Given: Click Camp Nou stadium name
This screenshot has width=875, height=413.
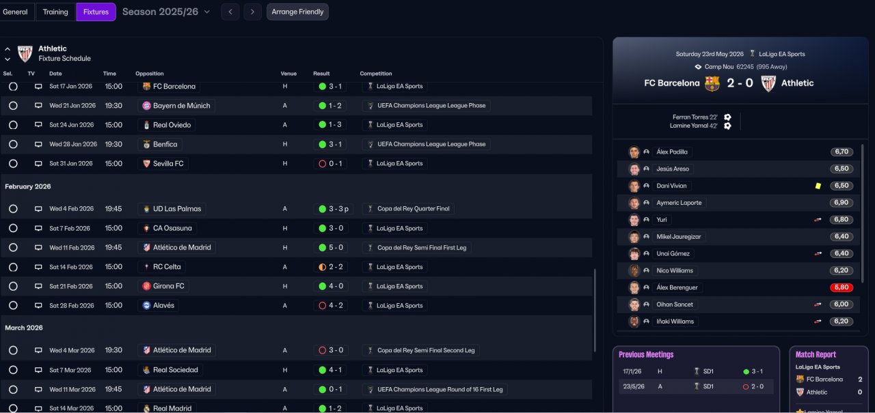Looking at the screenshot, I should (x=719, y=67).
